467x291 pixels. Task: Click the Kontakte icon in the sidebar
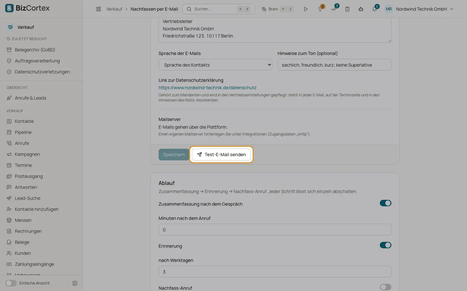[9, 121]
